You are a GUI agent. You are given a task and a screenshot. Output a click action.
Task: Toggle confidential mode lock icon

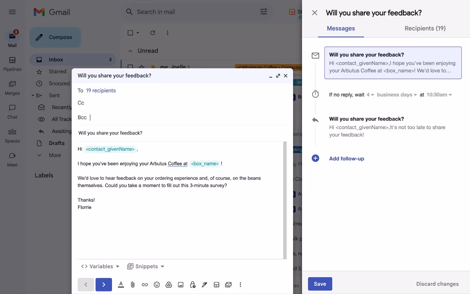tap(193, 285)
